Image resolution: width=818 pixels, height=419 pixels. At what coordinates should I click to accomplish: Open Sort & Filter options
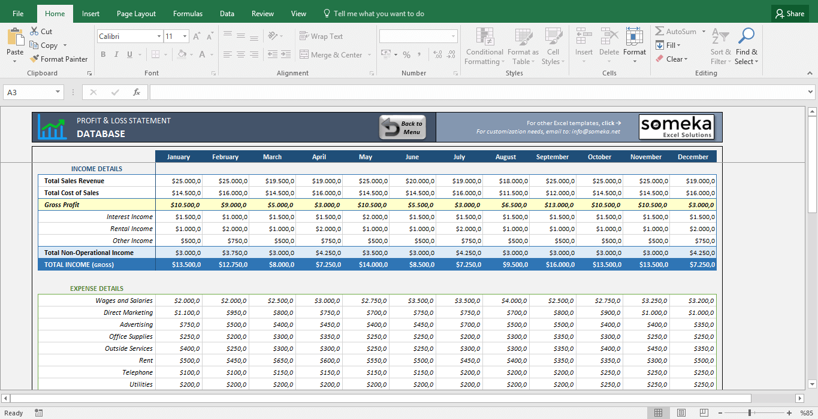pos(721,46)
